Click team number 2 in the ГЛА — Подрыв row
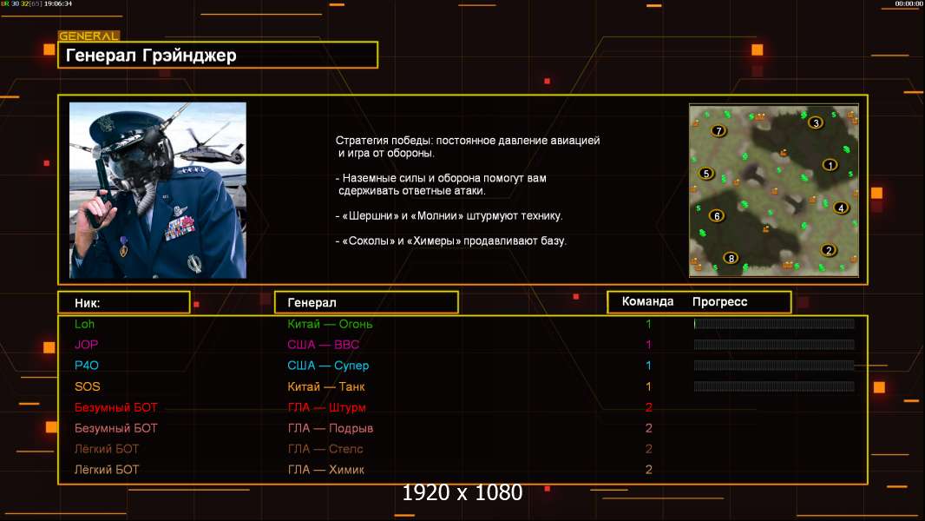Image resolution: width=925 pixels, height=521 pixels. [649, 428]
